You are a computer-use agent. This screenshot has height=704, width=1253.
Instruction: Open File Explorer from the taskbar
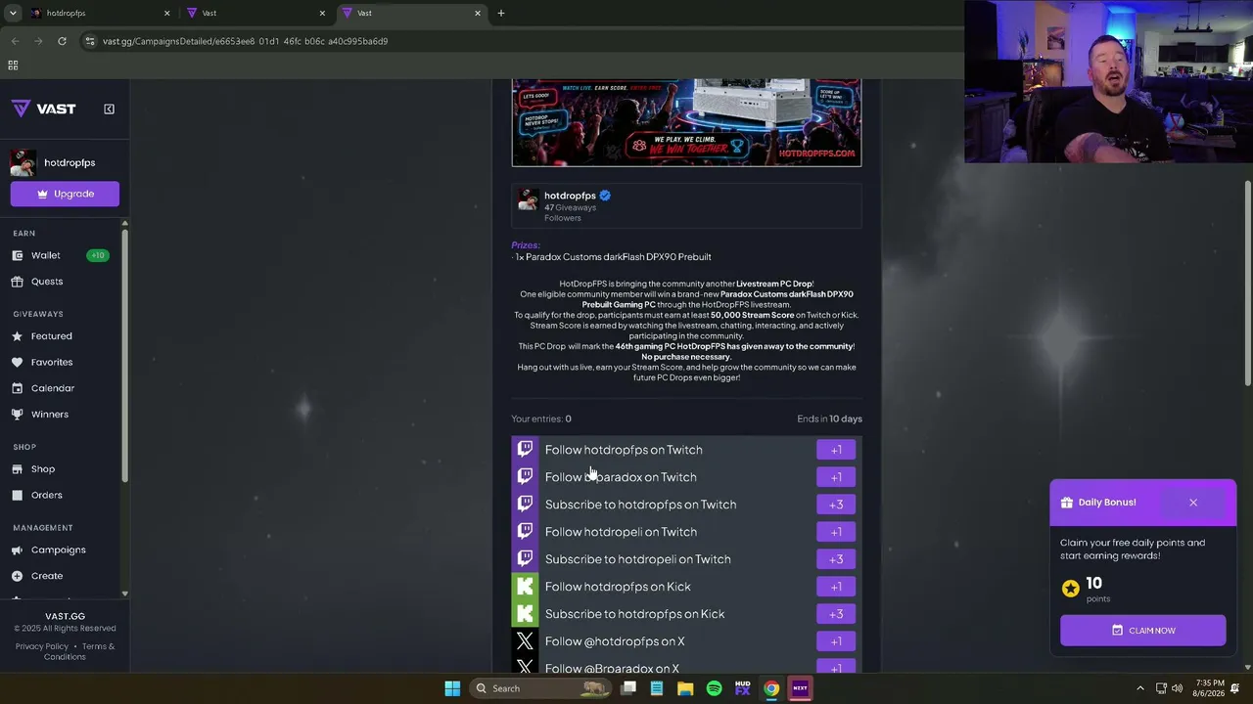point(685,688)
